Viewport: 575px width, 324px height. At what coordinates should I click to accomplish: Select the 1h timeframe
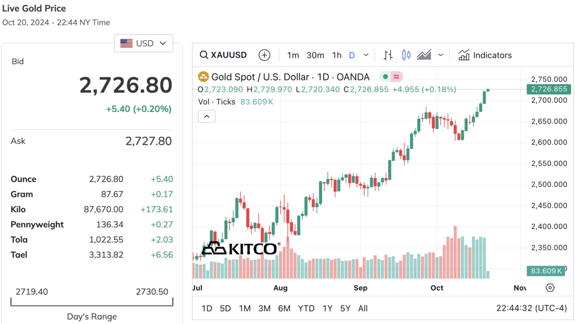point(337,55)
